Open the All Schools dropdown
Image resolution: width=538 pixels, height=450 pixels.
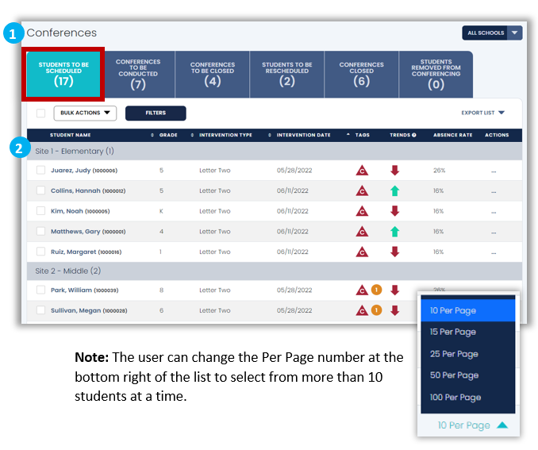coord(492,33)
